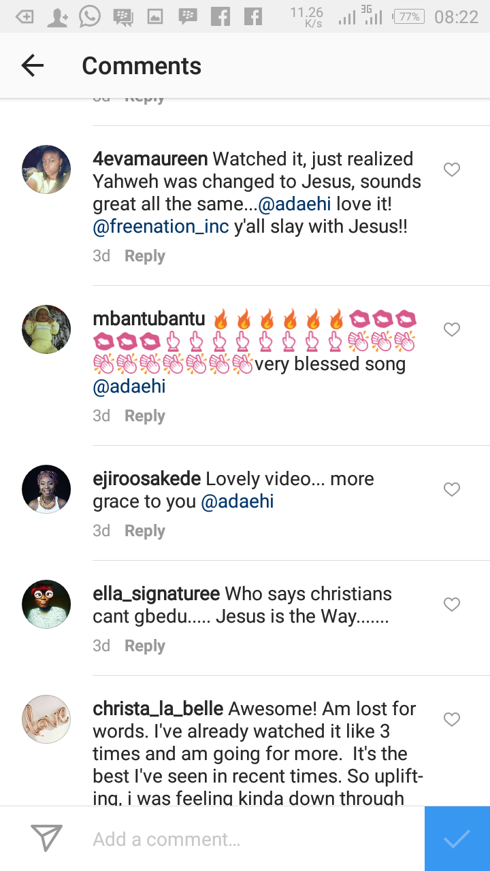Viewport: 490px width, 871px height.
Task: Reply to 4evamaureen's comment
Action: pos(144,256)
